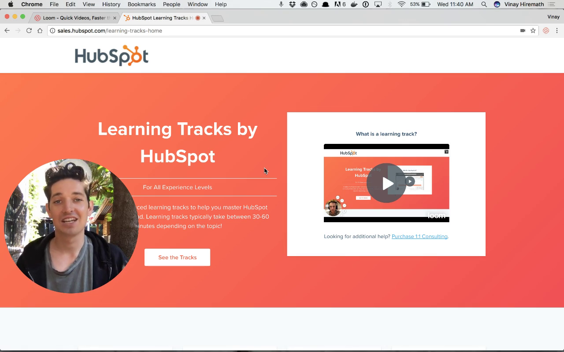
Task: Open the Chrome application menu
Action: 32,4
